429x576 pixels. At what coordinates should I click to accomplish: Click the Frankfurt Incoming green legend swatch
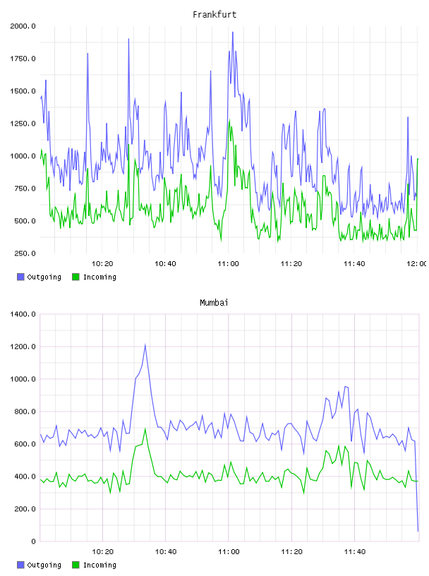click(x=75, y=277)
